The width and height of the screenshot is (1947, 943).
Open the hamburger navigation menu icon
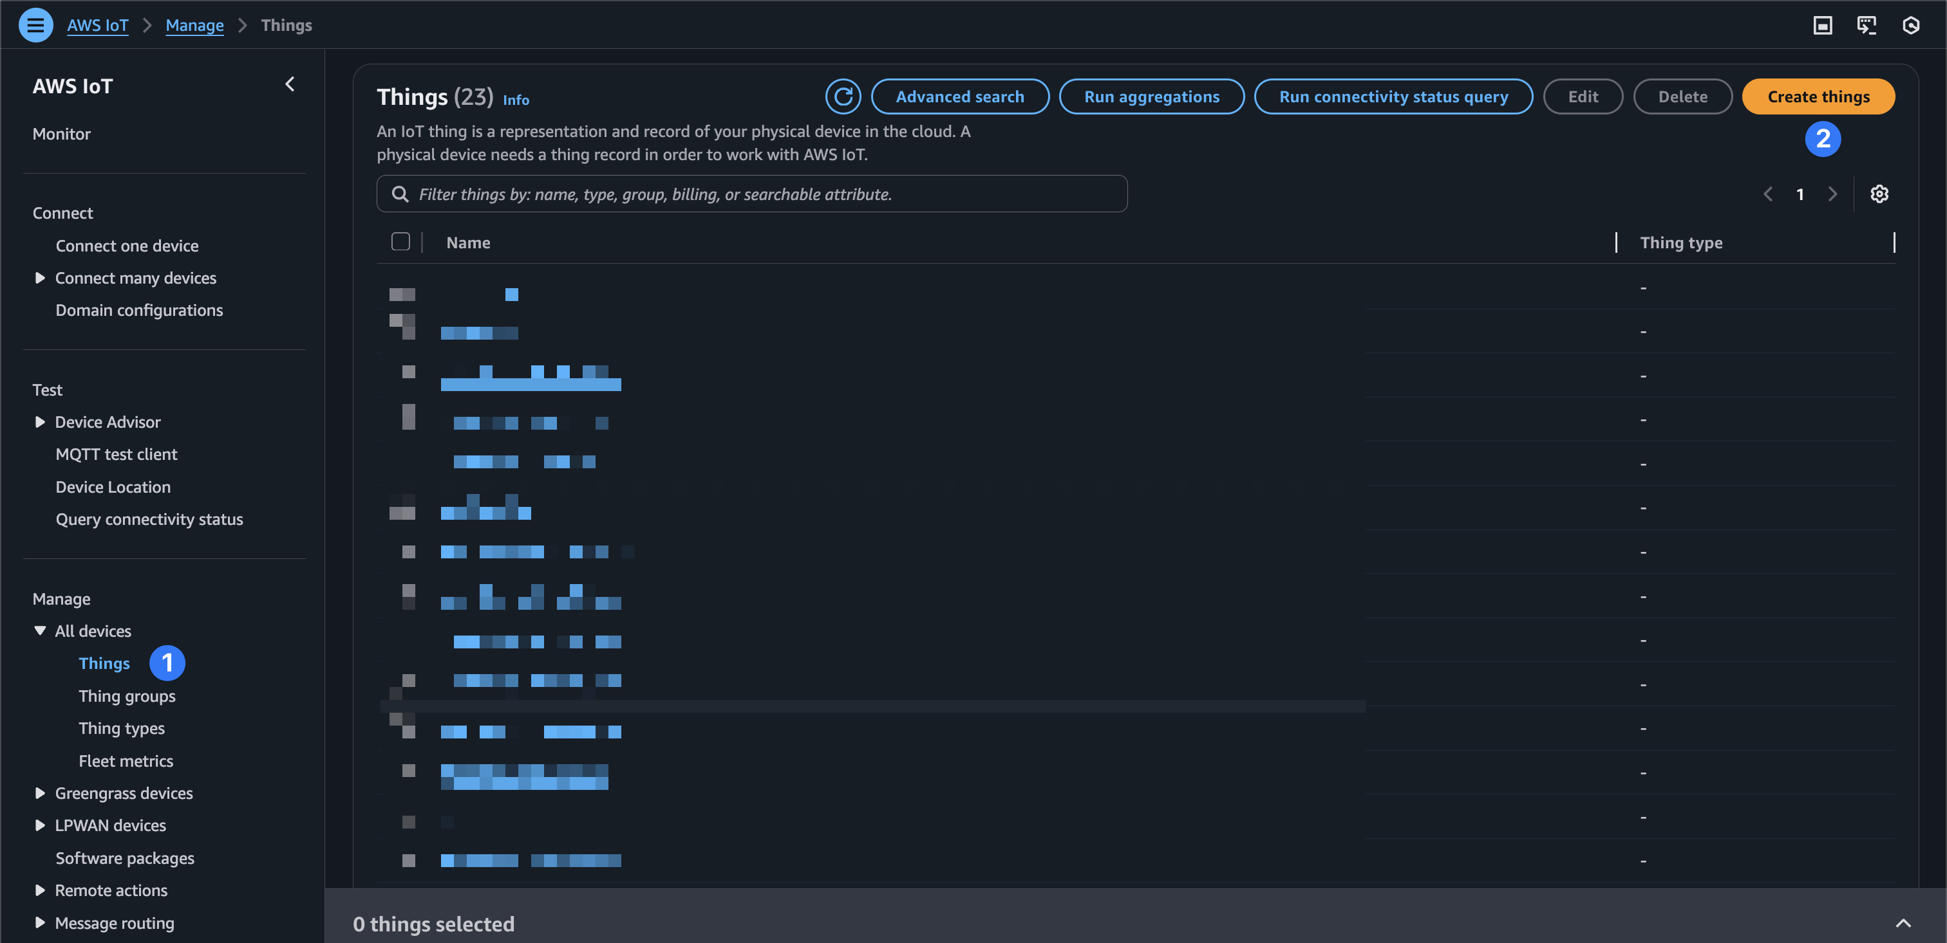click(x=35, y=25)
